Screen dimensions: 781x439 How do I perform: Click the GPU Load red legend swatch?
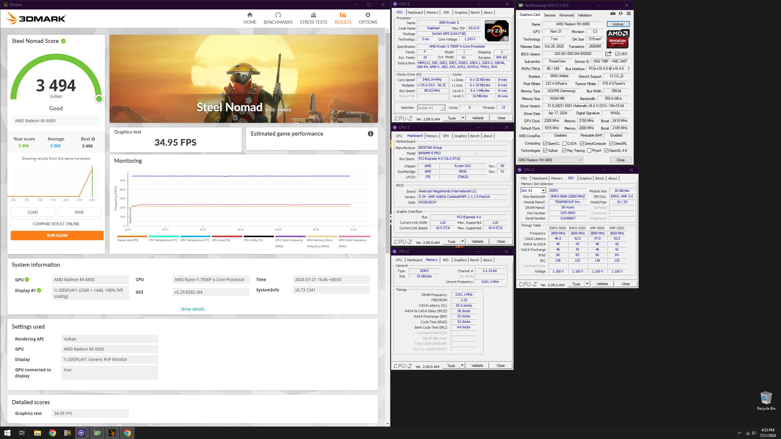click(227, 236)
